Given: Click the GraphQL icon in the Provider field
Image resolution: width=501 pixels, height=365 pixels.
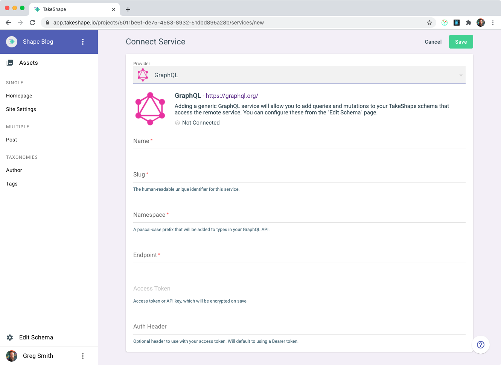Looking at the screenshot, I should coord(143,75).
